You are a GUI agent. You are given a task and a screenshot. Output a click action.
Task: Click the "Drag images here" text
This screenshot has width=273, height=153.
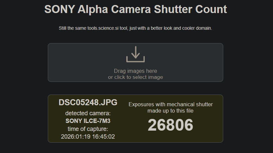coord(135,71)
